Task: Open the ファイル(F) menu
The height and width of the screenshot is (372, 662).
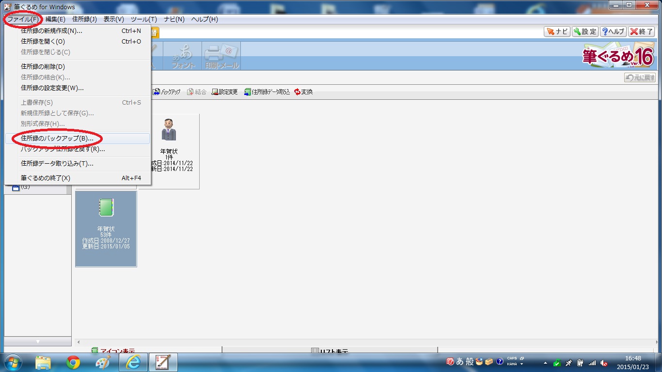Action: click(x=23, y=19)
